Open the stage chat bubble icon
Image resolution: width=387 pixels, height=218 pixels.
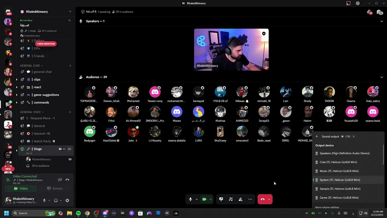(379, 12)
